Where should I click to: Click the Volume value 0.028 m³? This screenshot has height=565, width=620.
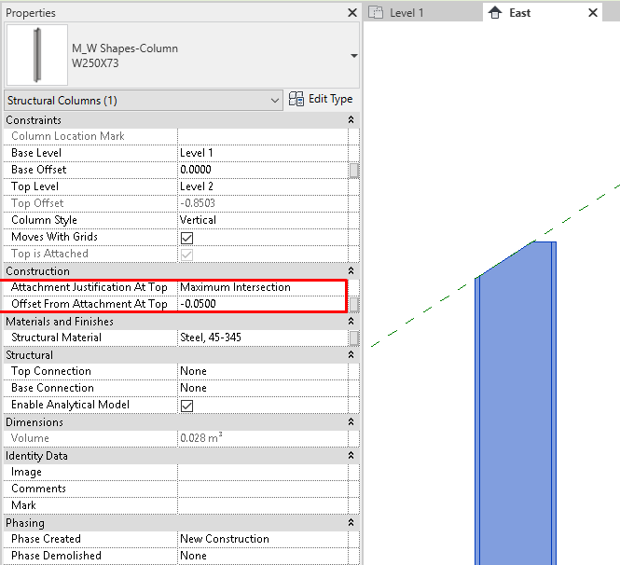click(x=263, y=438)
